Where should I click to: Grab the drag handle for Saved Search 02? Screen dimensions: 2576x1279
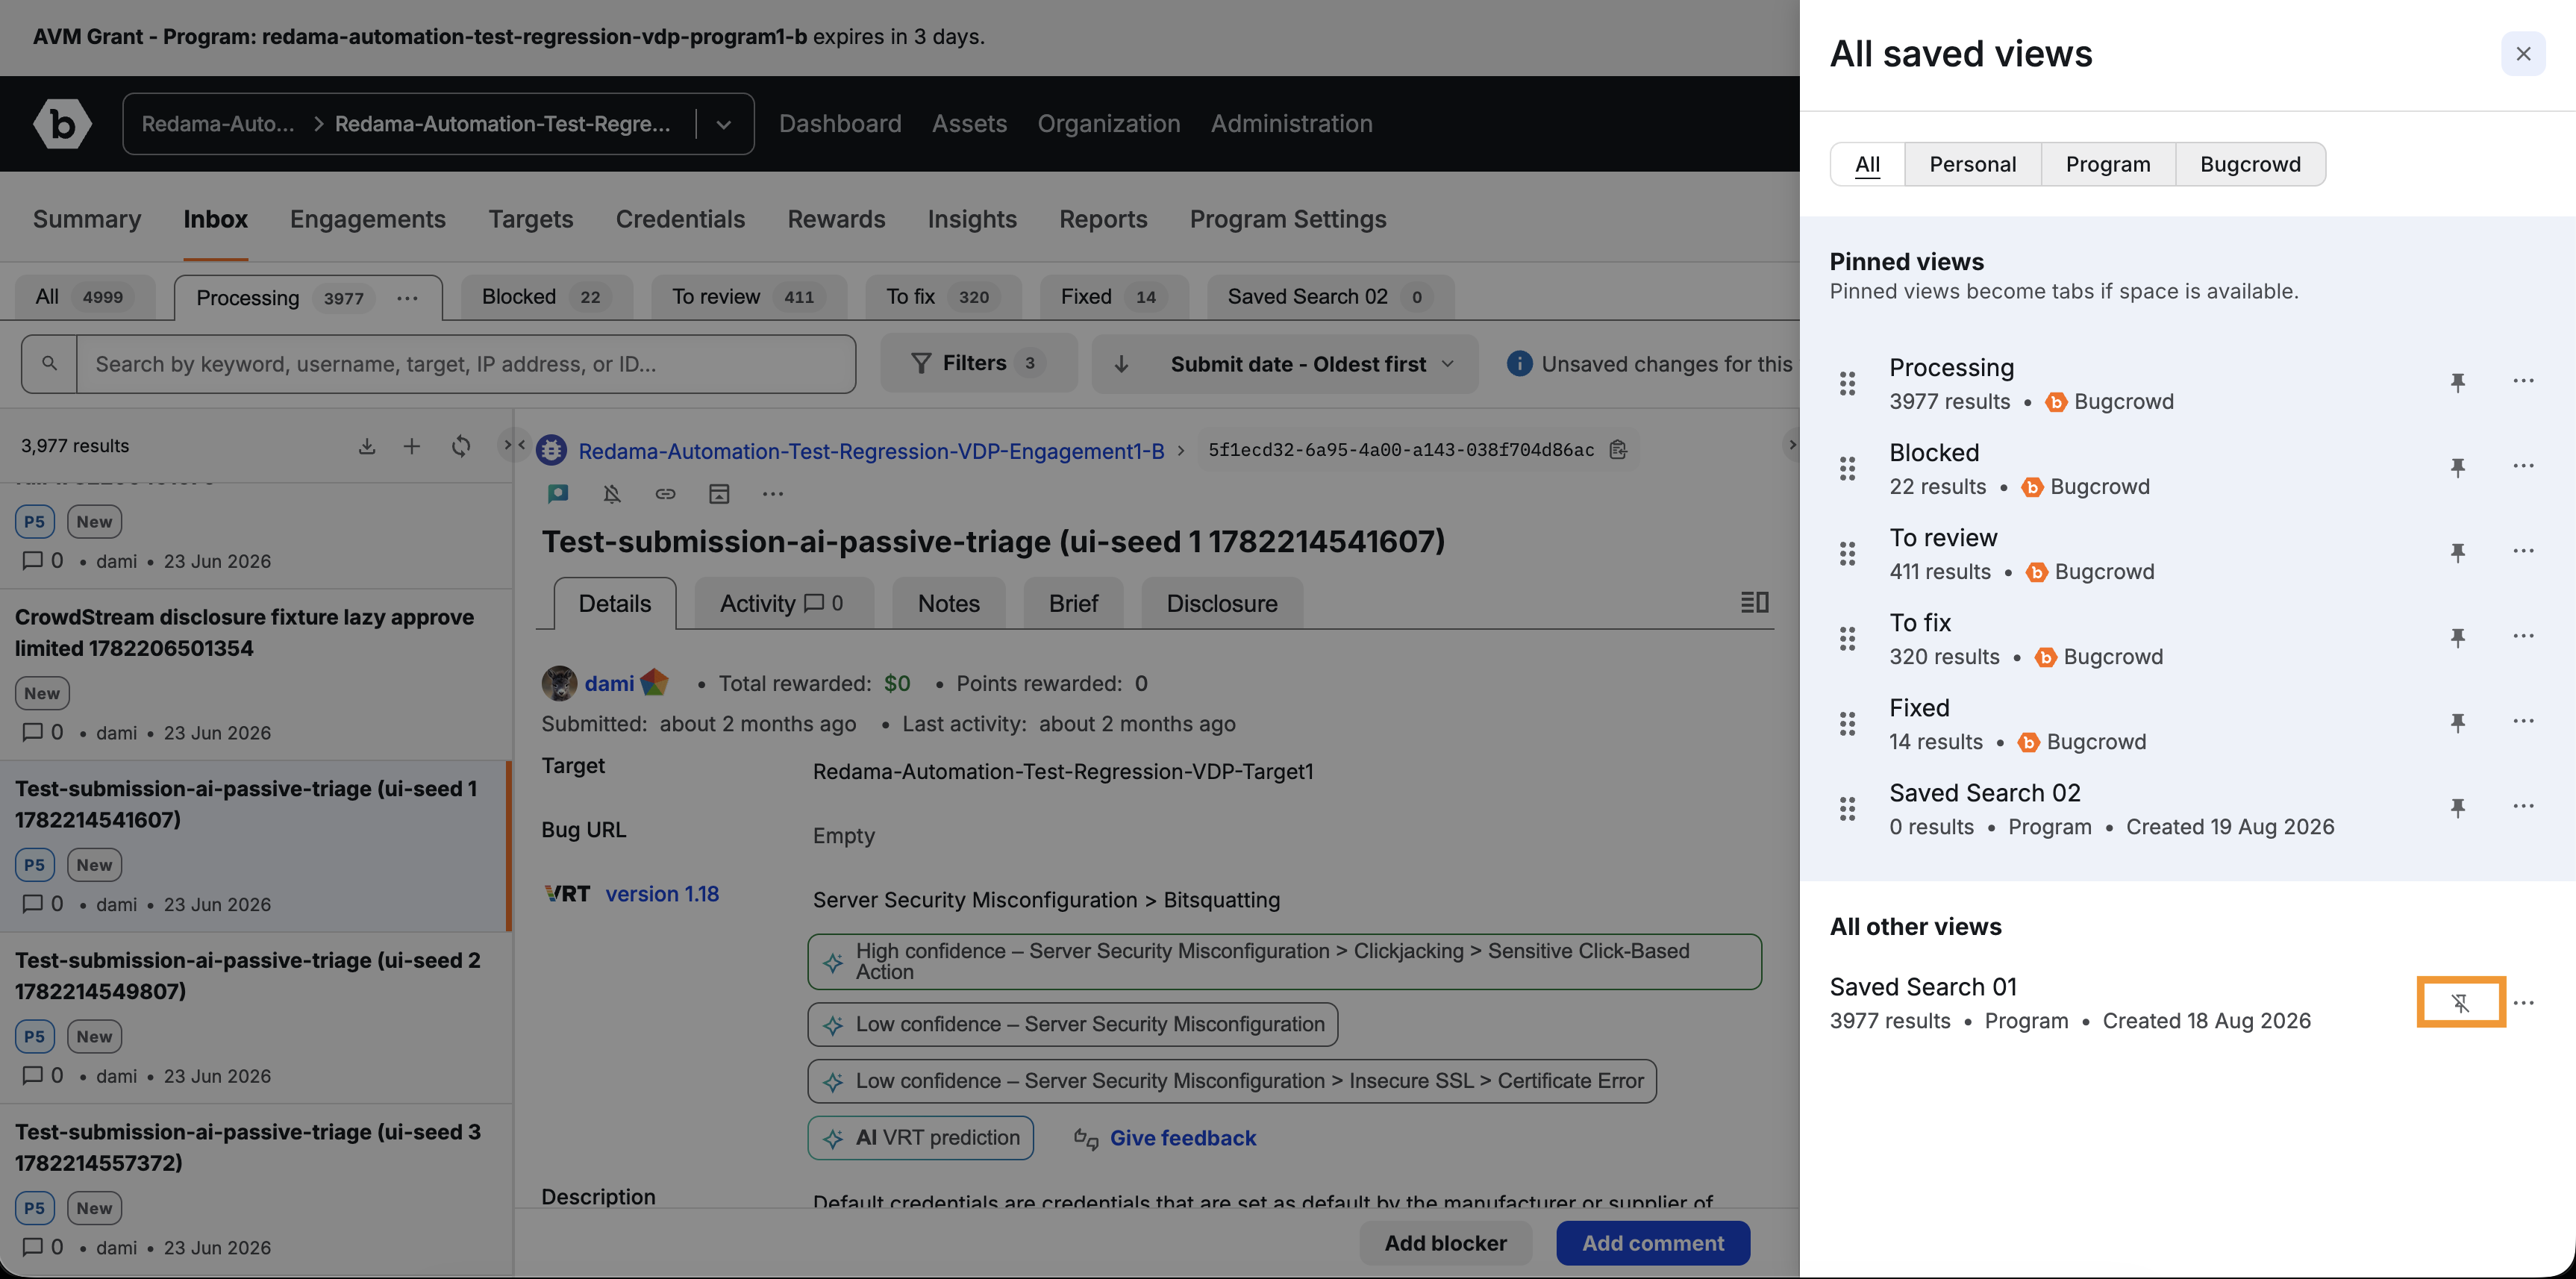(x=1847, y=808)
